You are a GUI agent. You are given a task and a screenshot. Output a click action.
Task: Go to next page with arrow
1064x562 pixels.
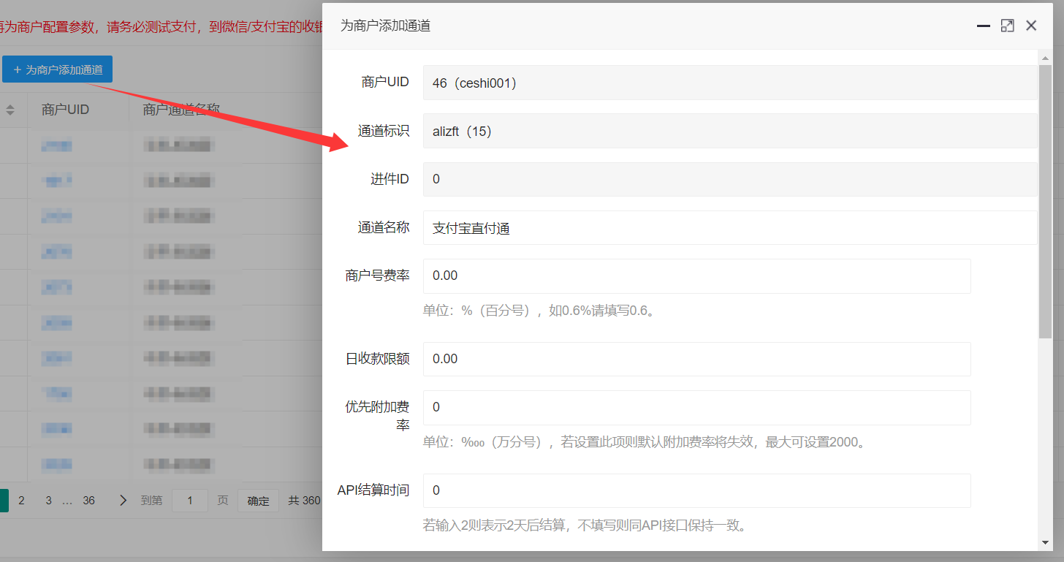(x=123, y=501)
